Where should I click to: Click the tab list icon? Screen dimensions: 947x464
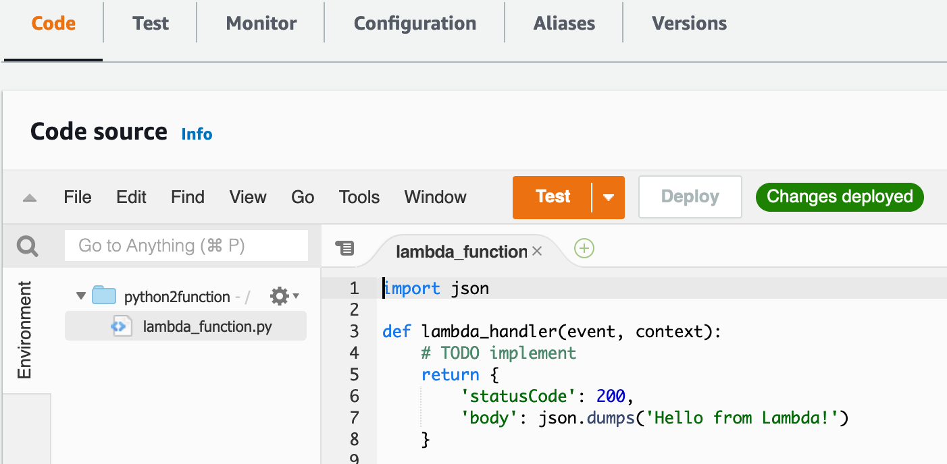(x=344, y=249)
